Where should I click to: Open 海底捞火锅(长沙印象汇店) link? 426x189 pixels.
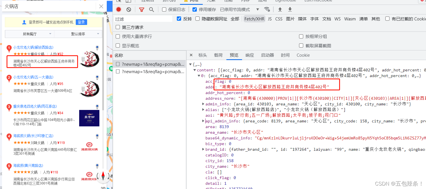click(x=33, y=136)
